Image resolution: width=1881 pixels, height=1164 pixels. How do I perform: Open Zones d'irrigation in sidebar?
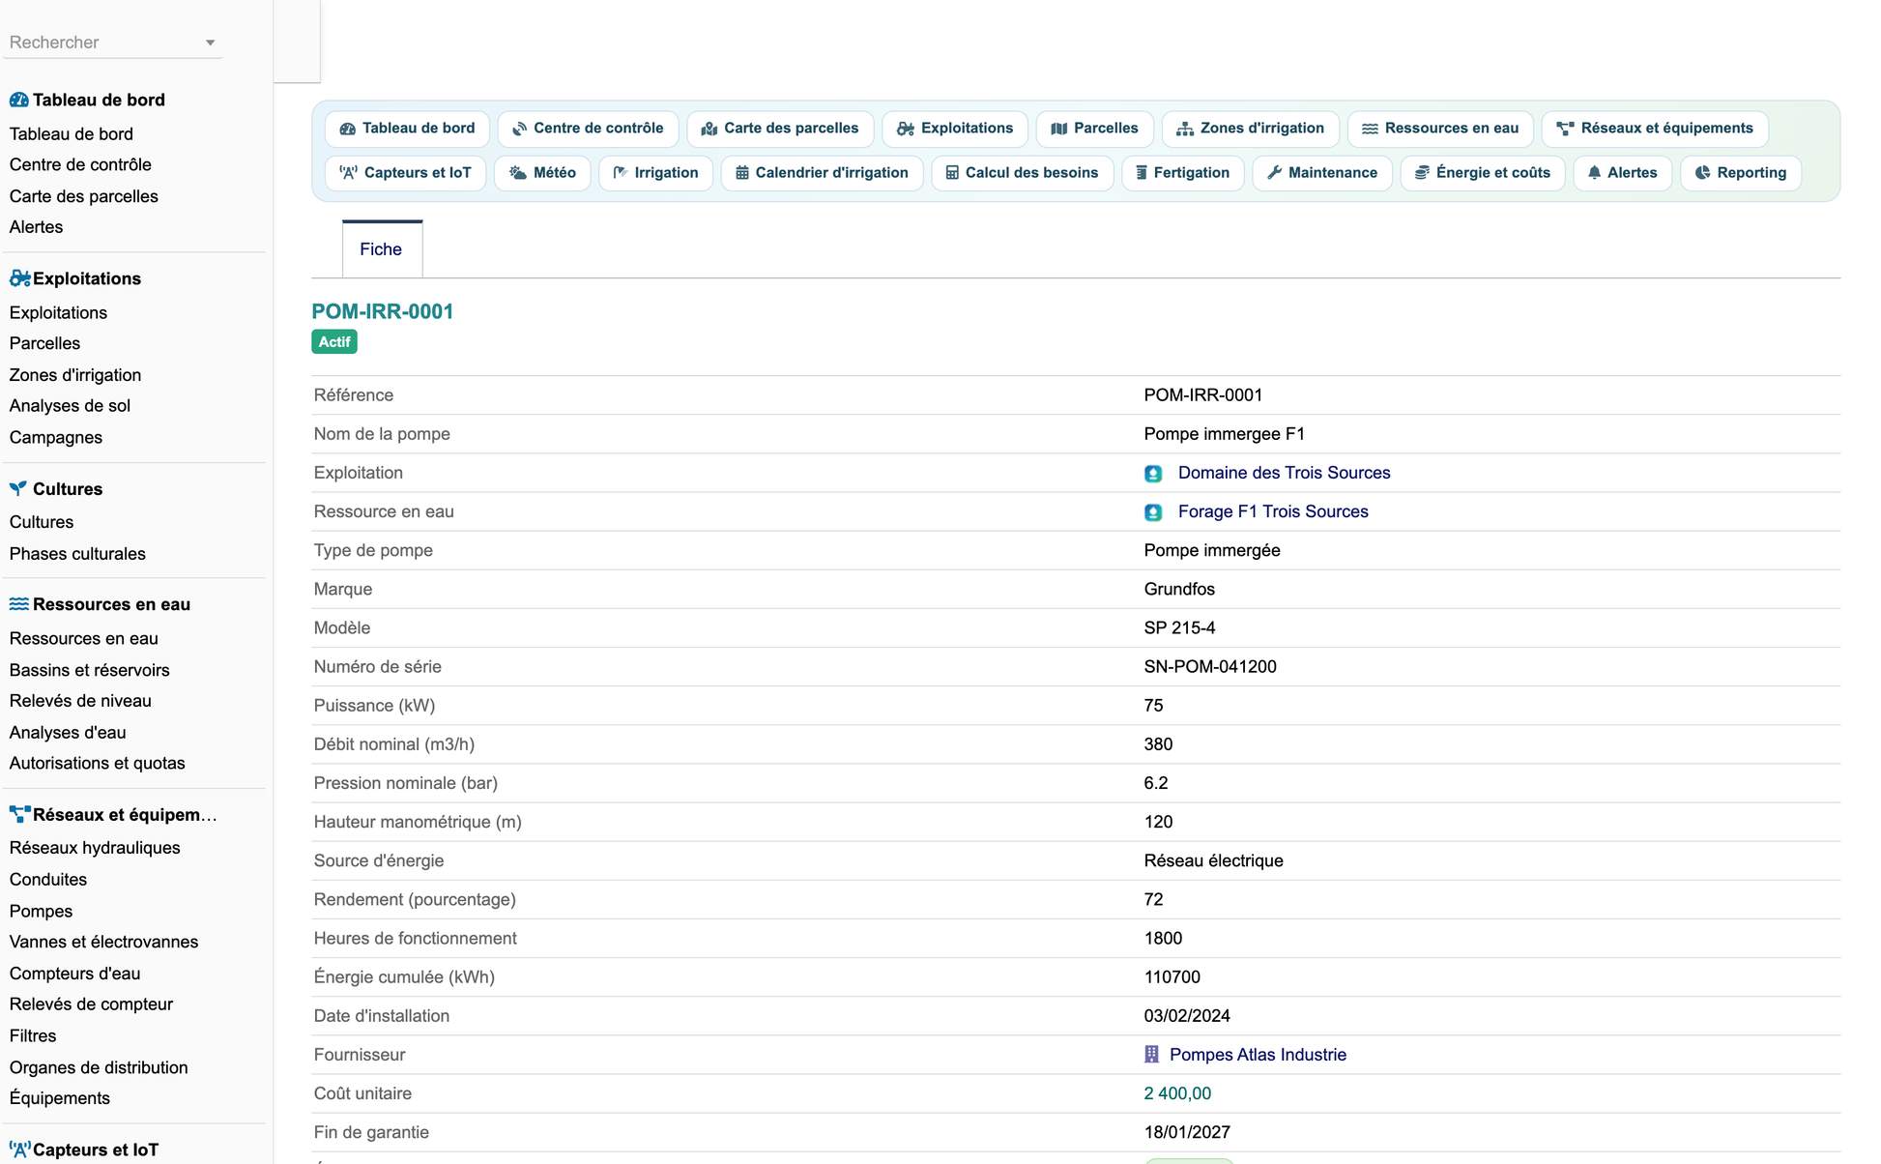pyautogui.click(x=75, y=375)
